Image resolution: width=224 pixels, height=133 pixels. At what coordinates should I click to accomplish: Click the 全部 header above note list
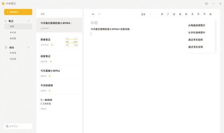[x=43, y=14]
